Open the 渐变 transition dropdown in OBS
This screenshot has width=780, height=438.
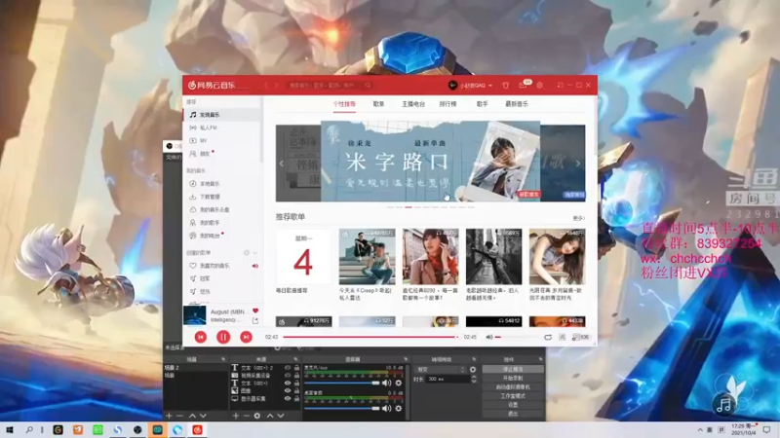(x=441, y=370)
